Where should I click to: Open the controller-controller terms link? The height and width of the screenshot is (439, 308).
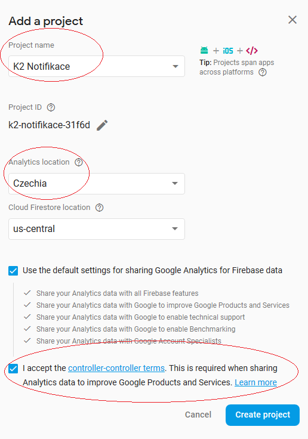point(116,368)
